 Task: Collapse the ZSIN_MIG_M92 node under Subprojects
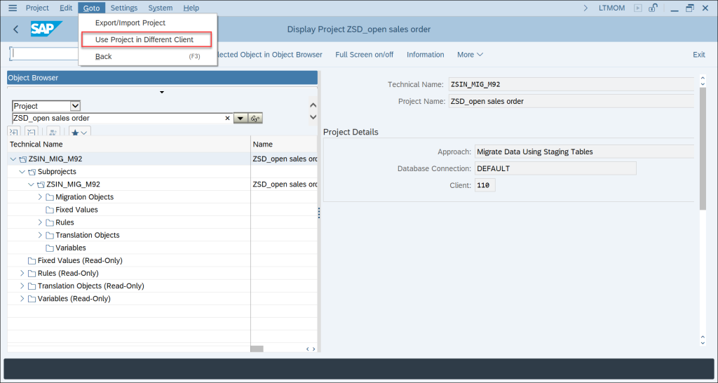point(31,184)
